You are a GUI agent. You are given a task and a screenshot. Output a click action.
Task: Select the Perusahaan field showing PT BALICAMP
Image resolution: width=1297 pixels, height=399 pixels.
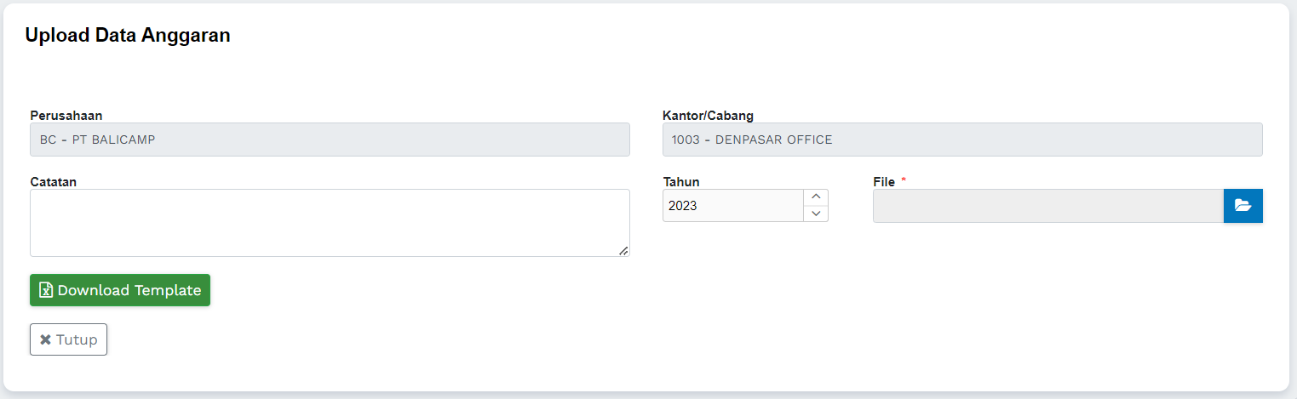coord(330,140)
